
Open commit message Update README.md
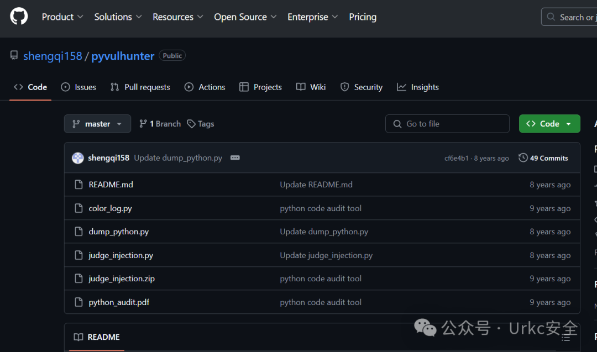click(x=316, y=185)
